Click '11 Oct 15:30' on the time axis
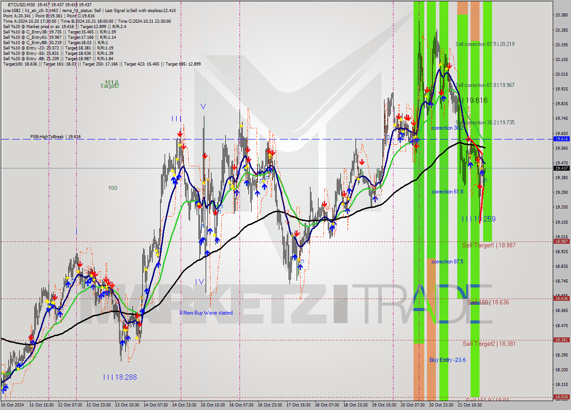 coord(41,405)
